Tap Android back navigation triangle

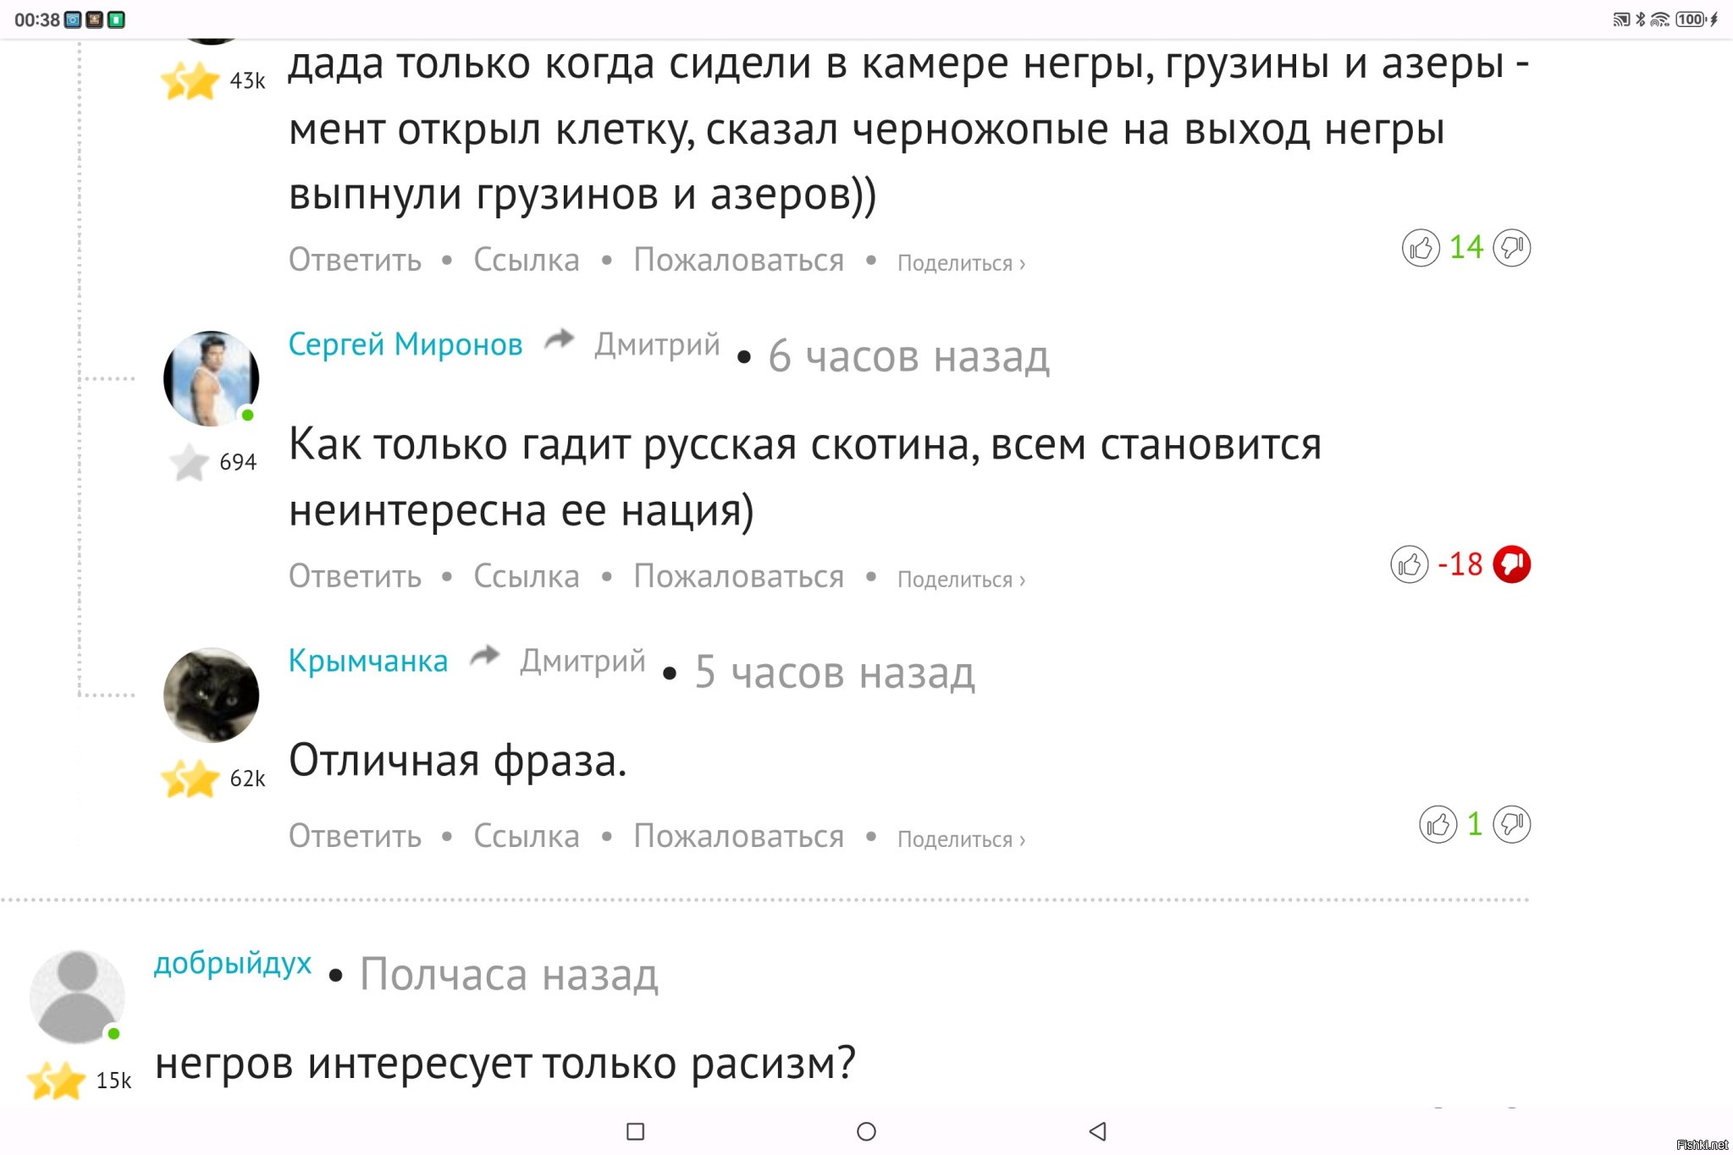[x=1097, y=1131]
